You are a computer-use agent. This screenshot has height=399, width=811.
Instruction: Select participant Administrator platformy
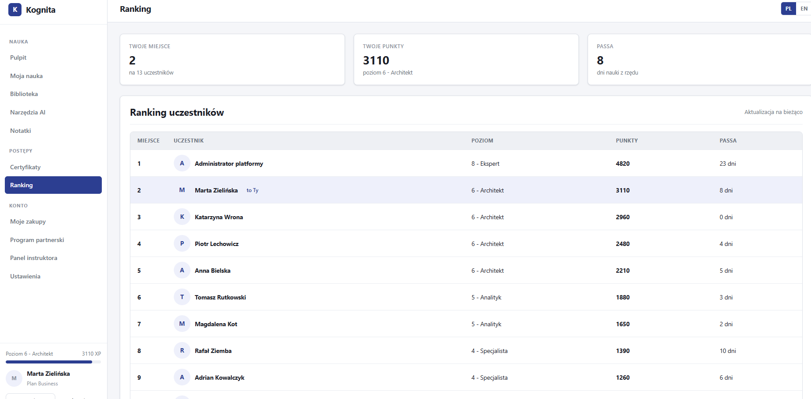click(229, 164)
